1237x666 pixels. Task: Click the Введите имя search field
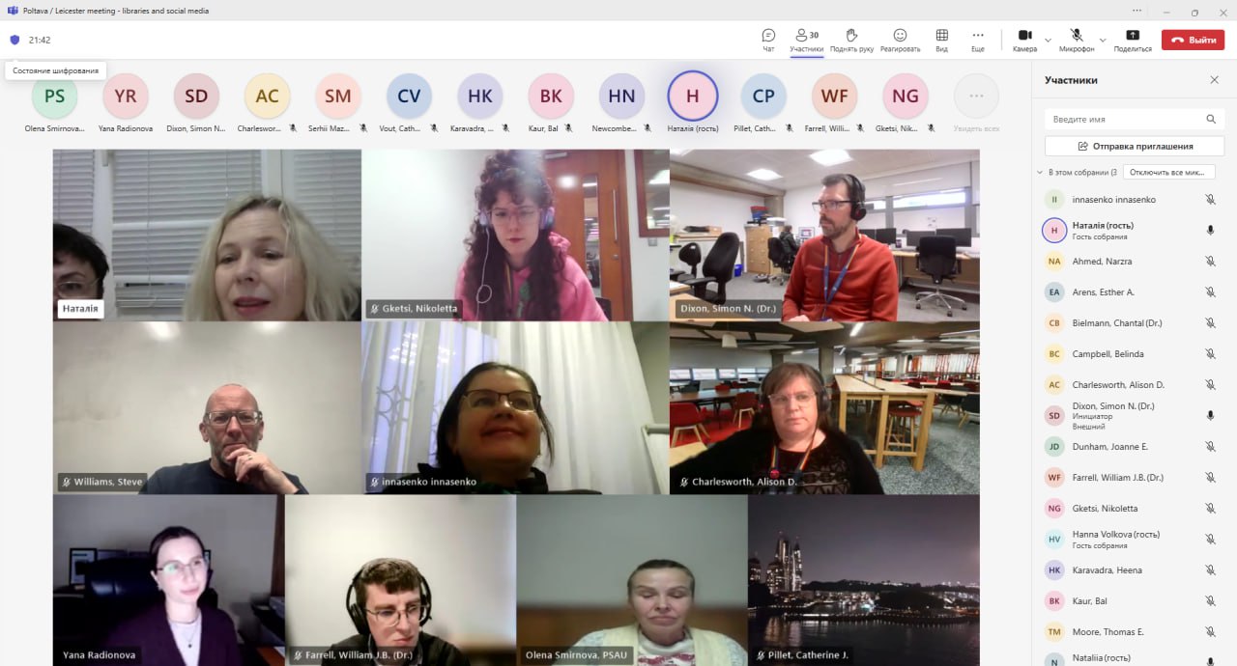coord(1126,119)
